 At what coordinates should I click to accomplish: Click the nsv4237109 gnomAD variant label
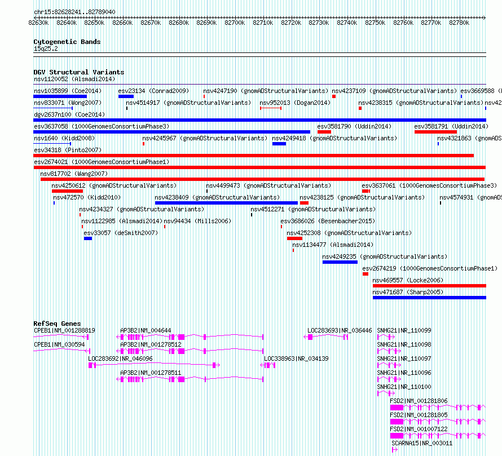pyautogui.click(x=394, y=91)
